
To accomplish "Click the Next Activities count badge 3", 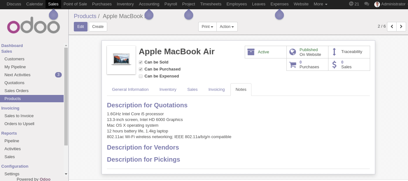I will [58, 75].
